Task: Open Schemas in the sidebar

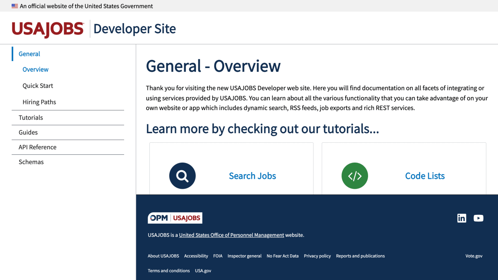Action: [31, 162]
